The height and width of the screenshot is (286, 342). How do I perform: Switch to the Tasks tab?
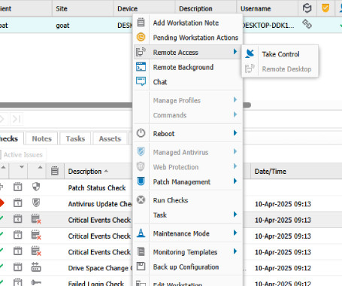75,138
